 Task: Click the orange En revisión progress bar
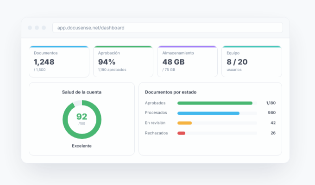point(185,123)
